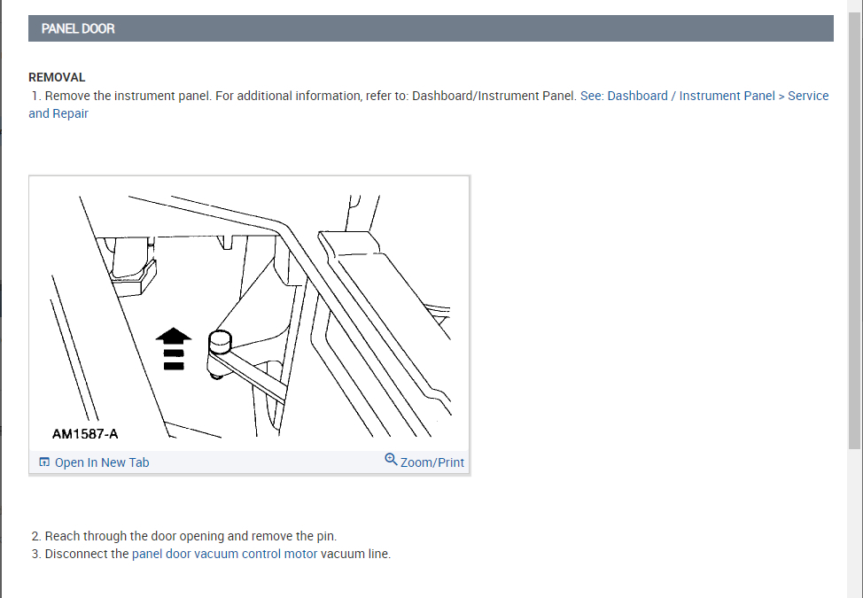Click the magnifier zoom icon below the diagram

tap(391, 460)
